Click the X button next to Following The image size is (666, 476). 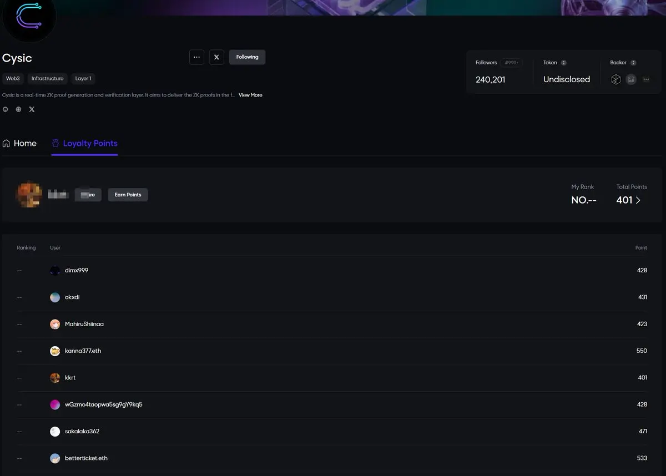[x=216, y=57]
